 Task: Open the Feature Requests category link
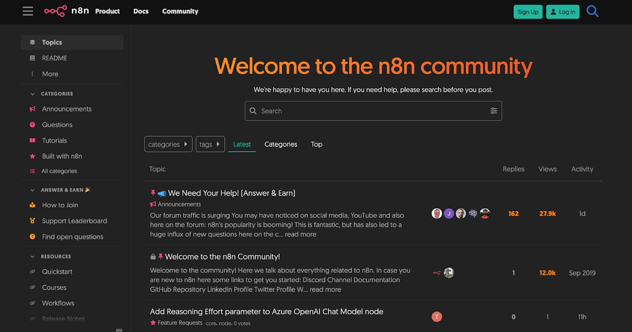[x=176, y=323]
